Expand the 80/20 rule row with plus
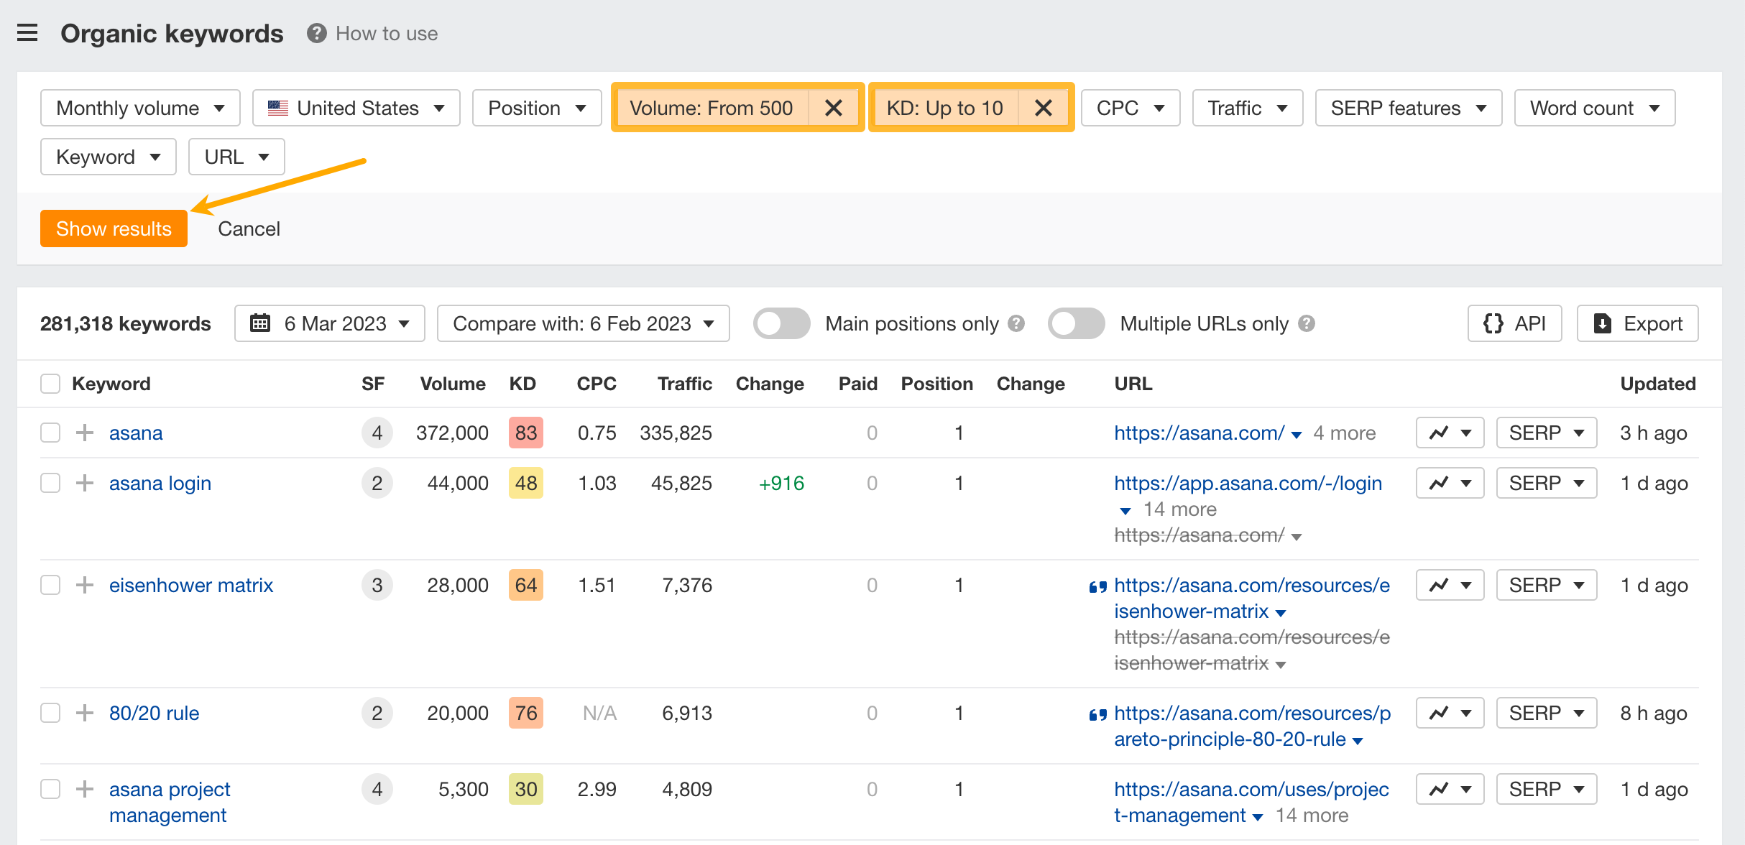 [85, 713]
